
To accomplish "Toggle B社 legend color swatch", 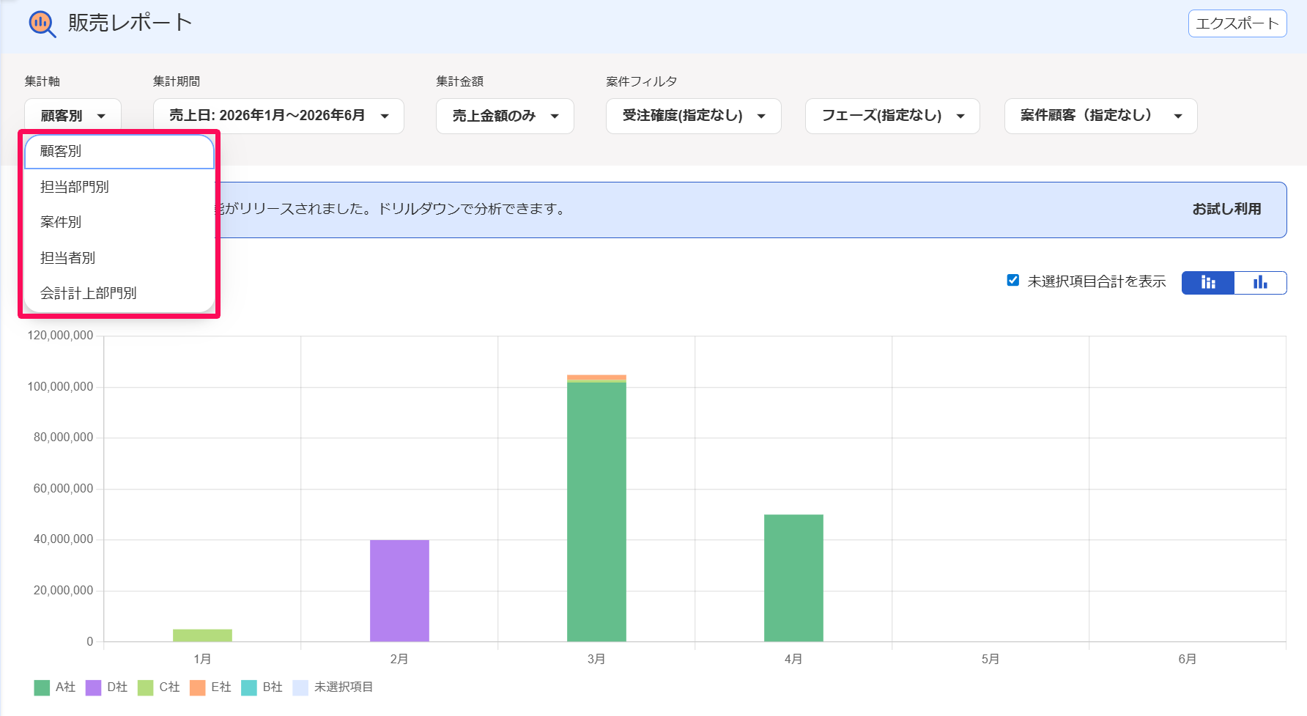I will tap(249, 687).
